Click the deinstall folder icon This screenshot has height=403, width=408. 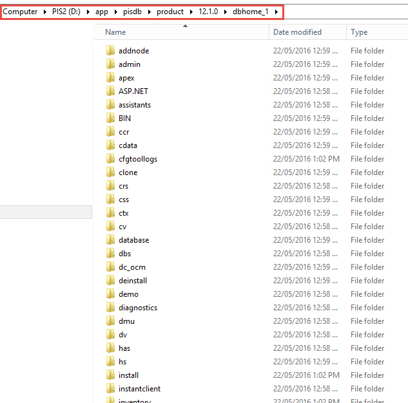click(x=110, y=281)
